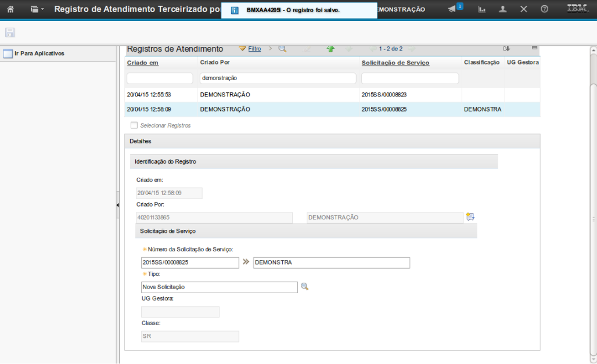Open detail menu beside Criado Por field
Viewport: 597px width, 364px height.
[x=470, y=217]
